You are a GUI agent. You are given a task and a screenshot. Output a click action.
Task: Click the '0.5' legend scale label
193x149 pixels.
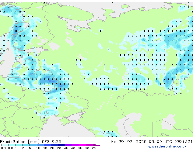click(x=10, y=148)
